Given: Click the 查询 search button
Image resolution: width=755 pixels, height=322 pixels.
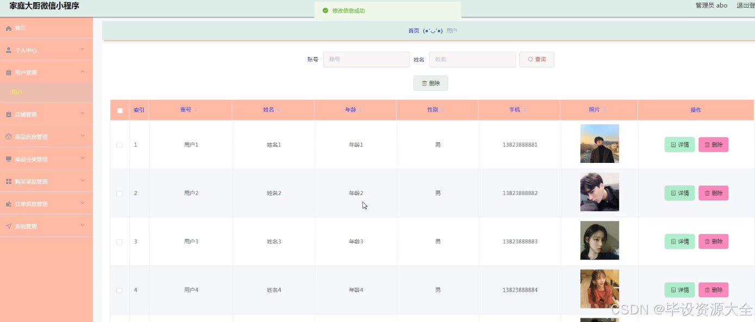Looking at the screenshot, I should 537,59.
